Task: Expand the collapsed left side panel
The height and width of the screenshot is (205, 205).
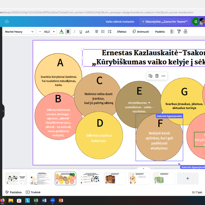Action: 3,111
